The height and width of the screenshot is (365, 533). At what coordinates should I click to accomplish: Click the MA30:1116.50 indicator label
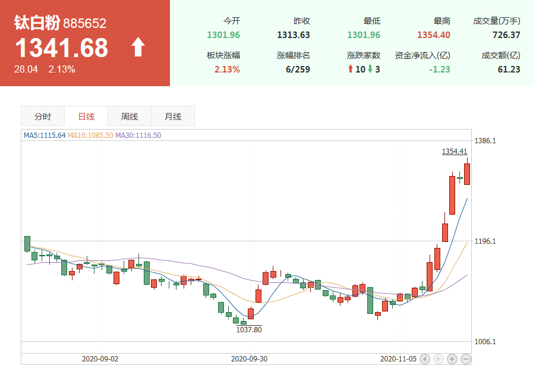[138, 136]
